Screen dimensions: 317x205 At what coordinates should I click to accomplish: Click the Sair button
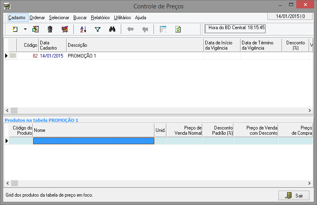[x=294, y=196]
